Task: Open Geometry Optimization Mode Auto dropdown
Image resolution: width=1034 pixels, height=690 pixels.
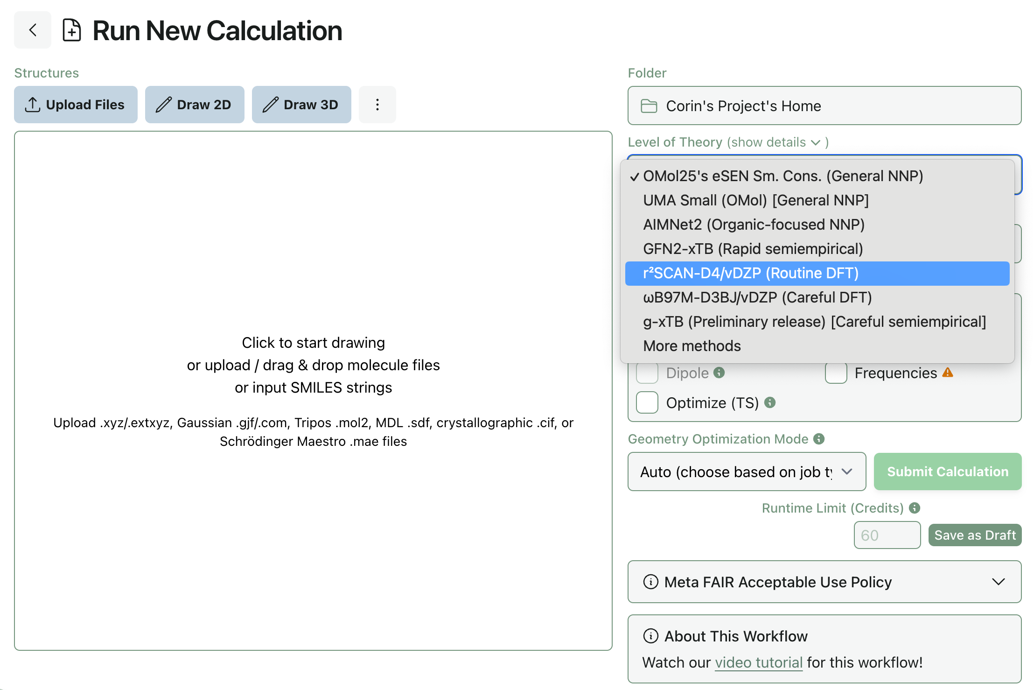Action: click(x=747, y=472)
